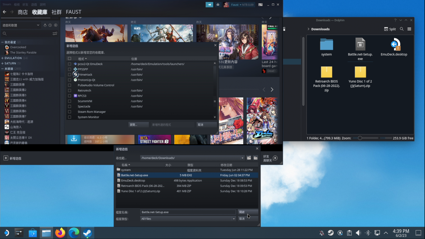Image resolution: width=425 pixels, height=239 pixels.
Task: Click the download arrow tile in Steam
Action: (x=74, y=139)
